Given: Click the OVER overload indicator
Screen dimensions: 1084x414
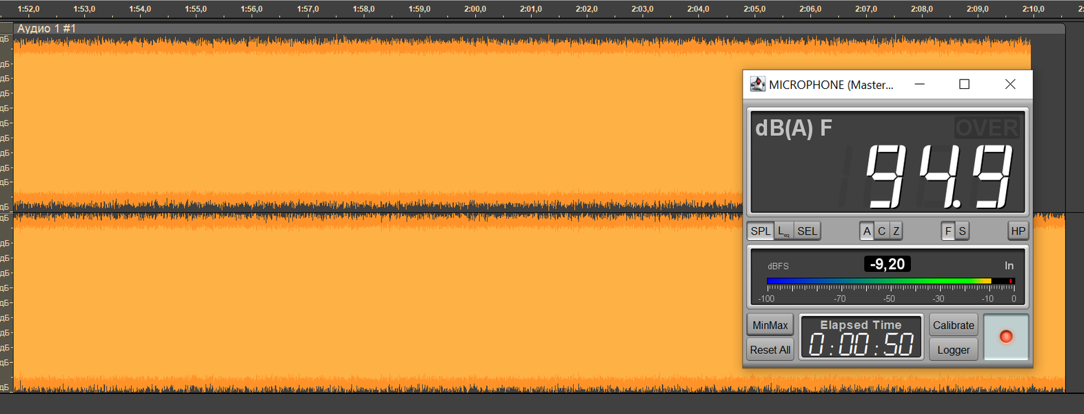Looking at the screenshot, I should (x=987, y=128).
